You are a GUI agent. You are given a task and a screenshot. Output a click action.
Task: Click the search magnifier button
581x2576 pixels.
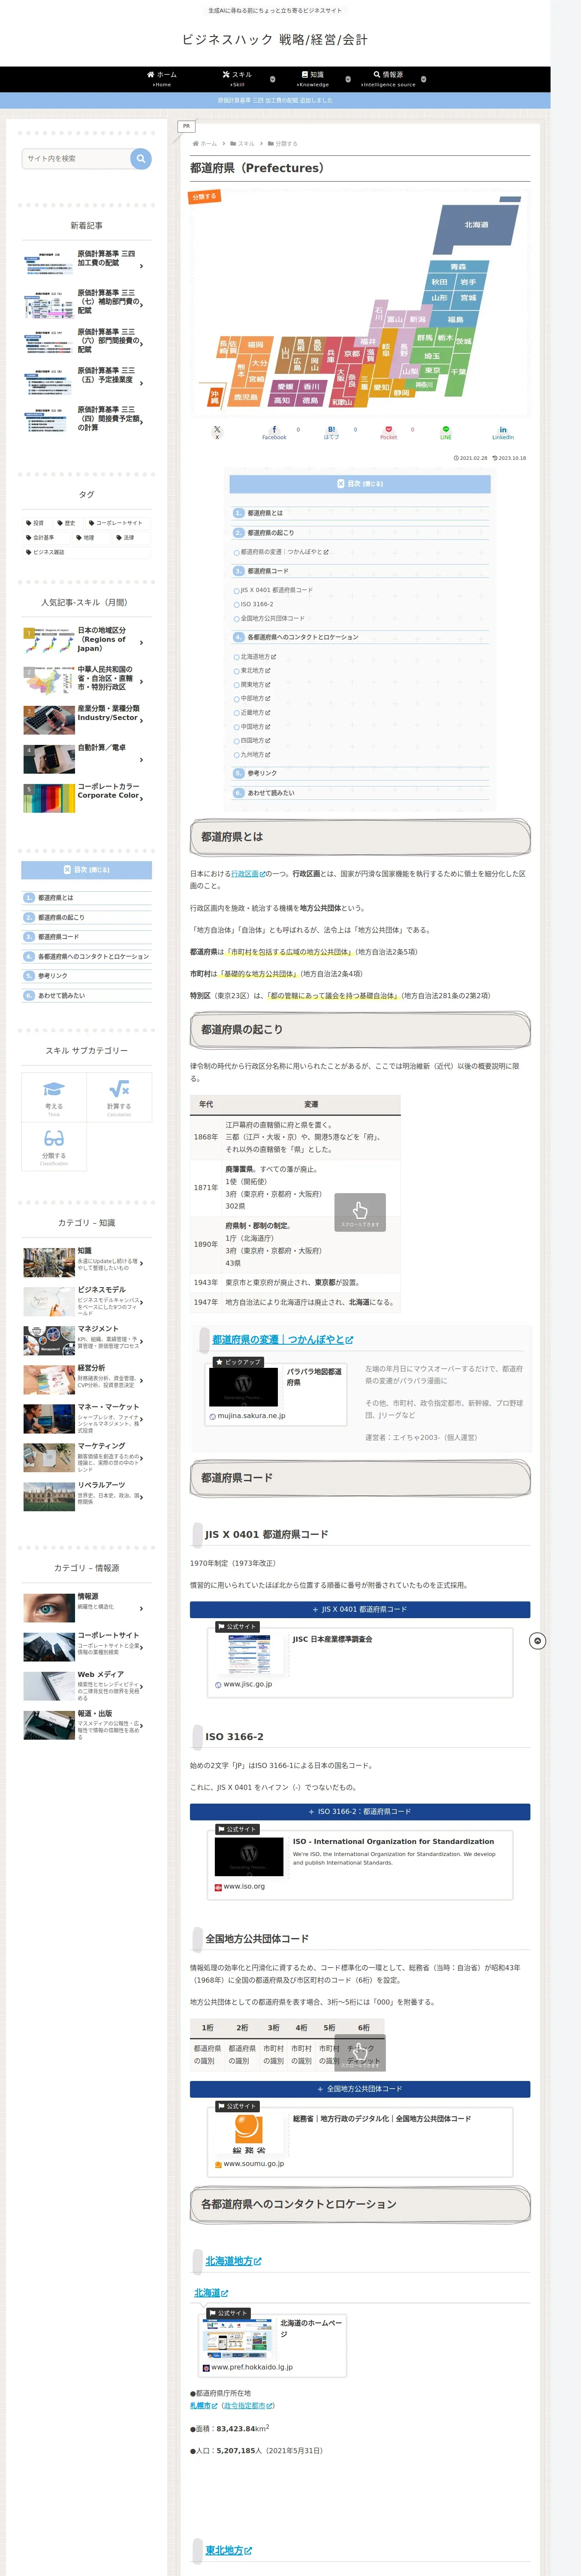coord(141,158)
